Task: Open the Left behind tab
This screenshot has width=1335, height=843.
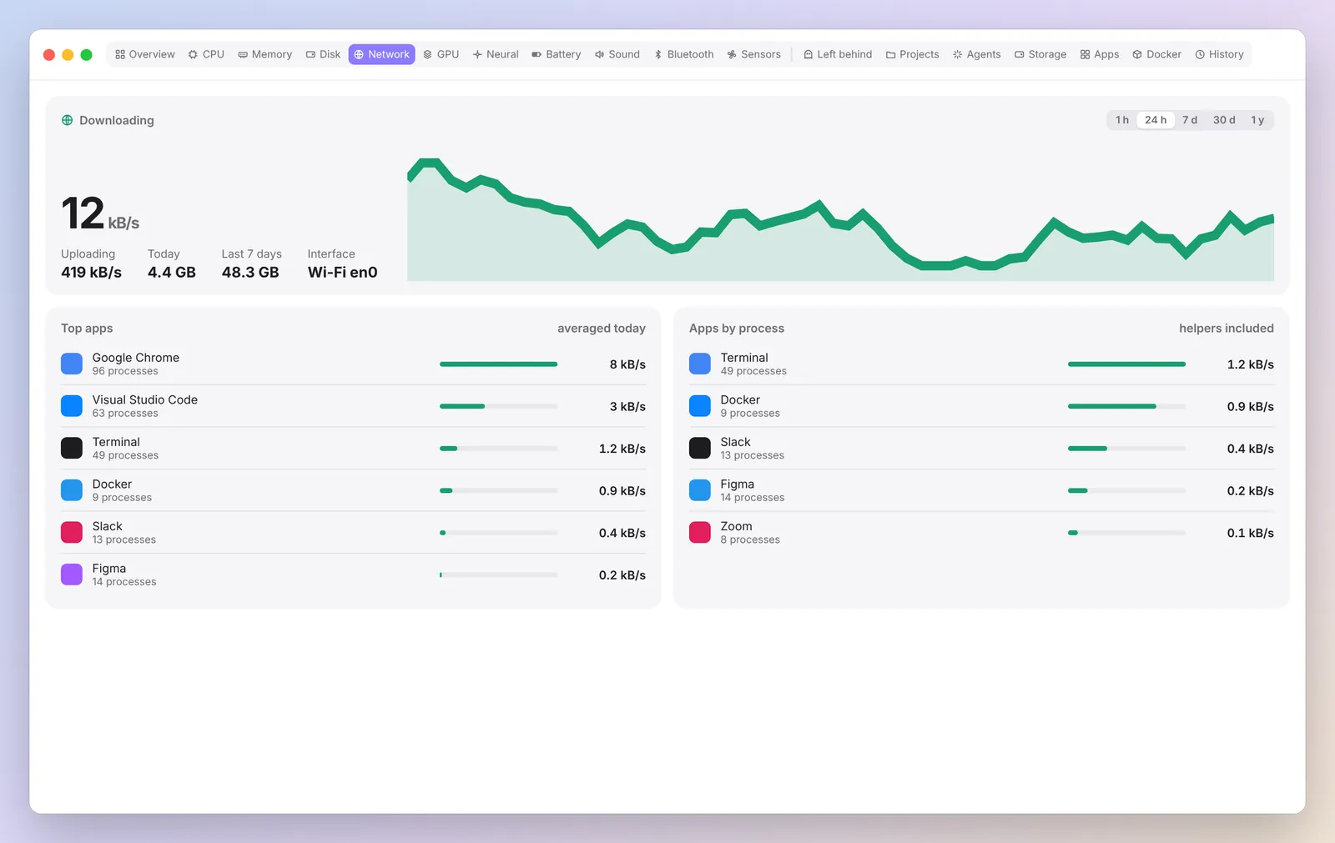Action: coord(838,54)
